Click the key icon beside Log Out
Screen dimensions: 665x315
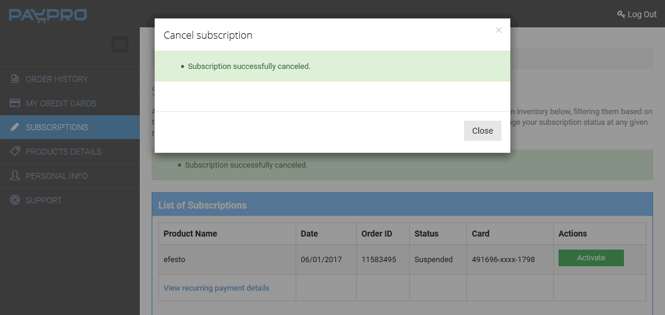621,14
